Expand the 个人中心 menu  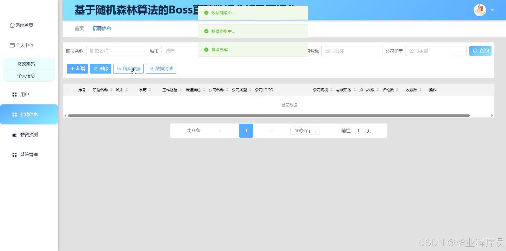coord(22,45)
